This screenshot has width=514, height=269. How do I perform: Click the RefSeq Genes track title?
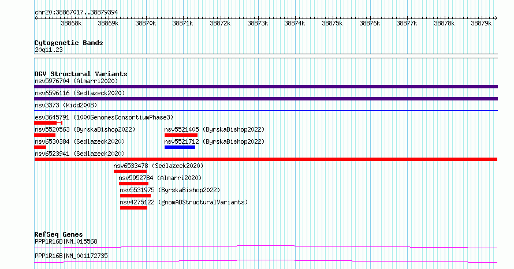(58, 234)
